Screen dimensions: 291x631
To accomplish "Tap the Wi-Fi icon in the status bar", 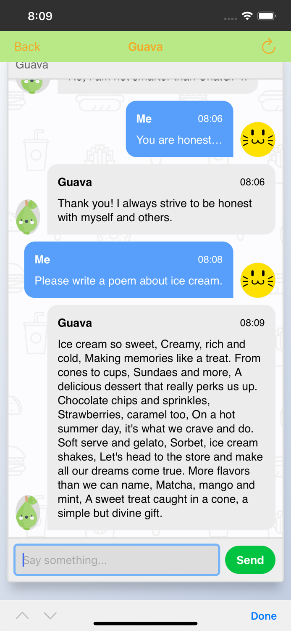I will tap(247, 15).
